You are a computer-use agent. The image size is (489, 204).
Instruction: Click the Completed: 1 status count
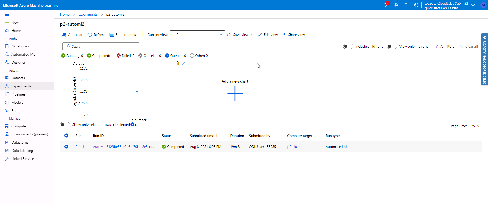[100, 56]
